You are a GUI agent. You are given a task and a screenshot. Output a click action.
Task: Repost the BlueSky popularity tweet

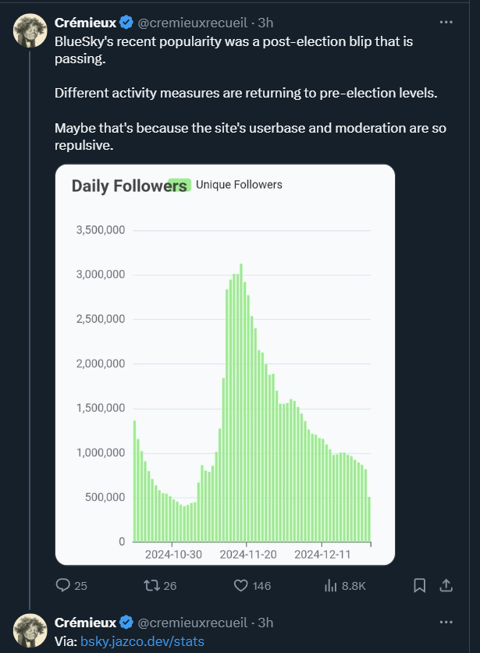tap(151, 586)
